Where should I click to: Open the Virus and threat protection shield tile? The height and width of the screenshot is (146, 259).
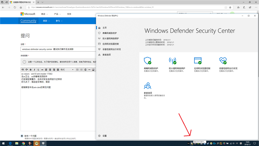[147, 61]
